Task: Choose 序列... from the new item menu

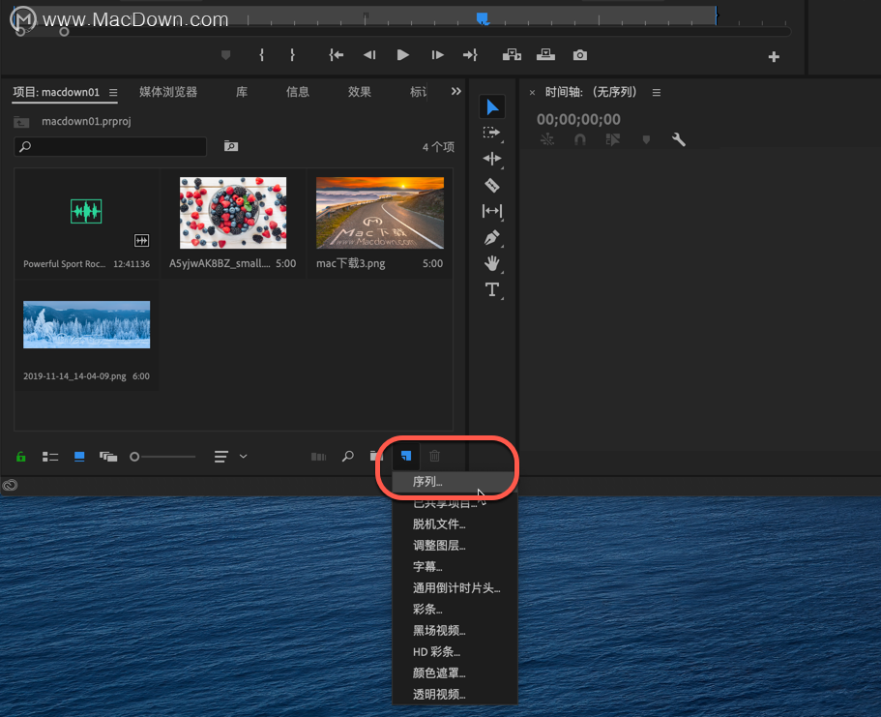Action: click(454, 482)
